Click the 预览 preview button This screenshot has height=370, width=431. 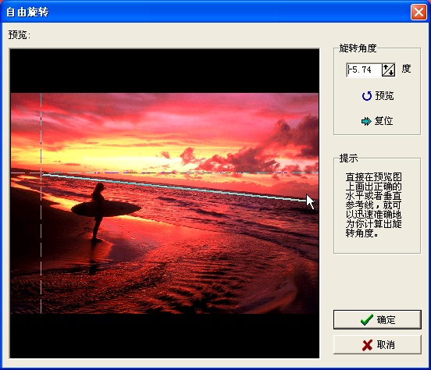click(x=378, y=96)
